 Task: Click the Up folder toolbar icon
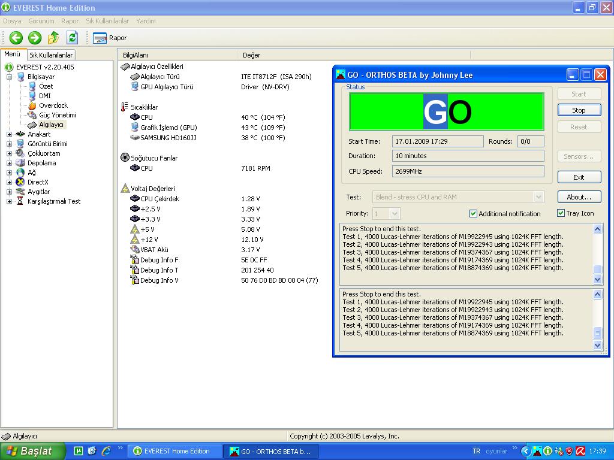(x=53, y=38)
